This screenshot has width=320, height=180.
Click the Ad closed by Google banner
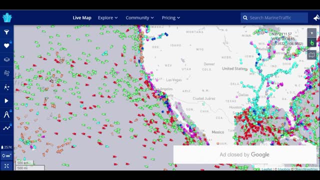click(244, 154)
